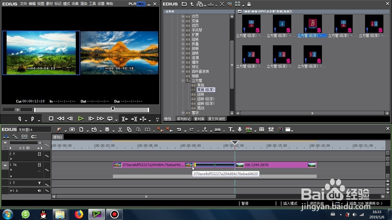Toggle video channel of the 2 V track
This screenshot has width=392, height=220.
[x=39, y=154]
